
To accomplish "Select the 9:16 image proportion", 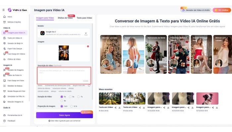I will 71,106.
